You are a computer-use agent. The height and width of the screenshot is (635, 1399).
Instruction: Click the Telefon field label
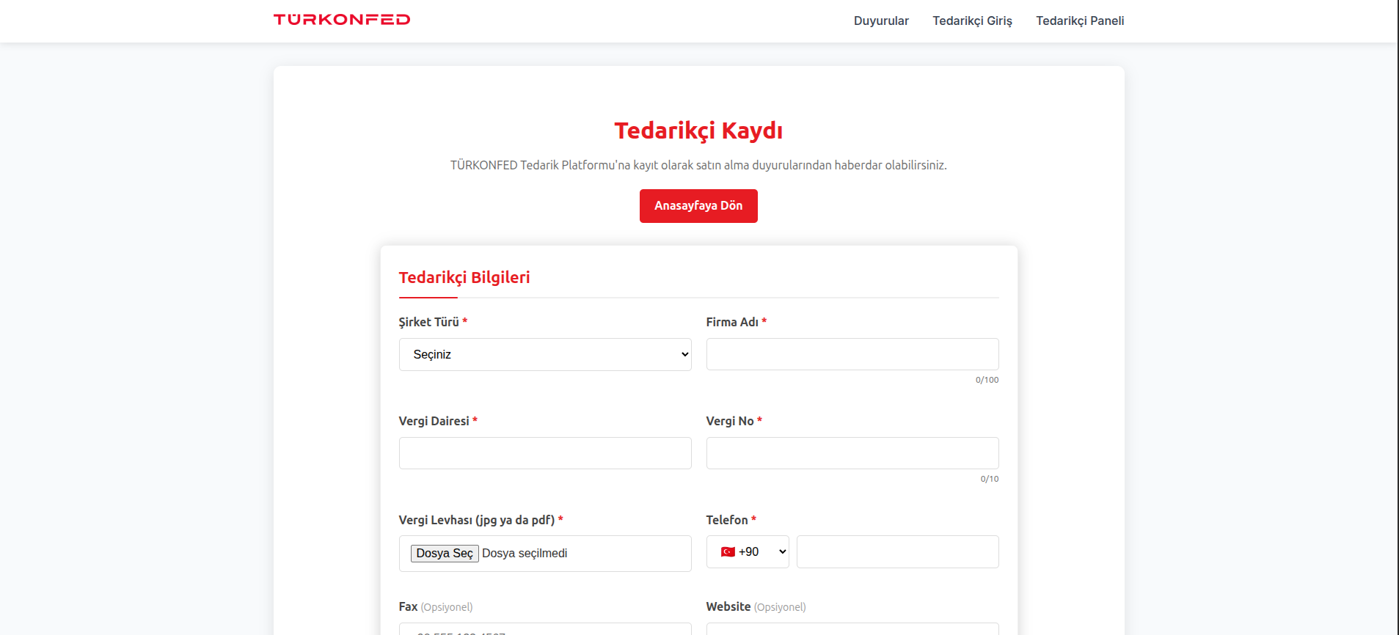(x=726, y=520)
